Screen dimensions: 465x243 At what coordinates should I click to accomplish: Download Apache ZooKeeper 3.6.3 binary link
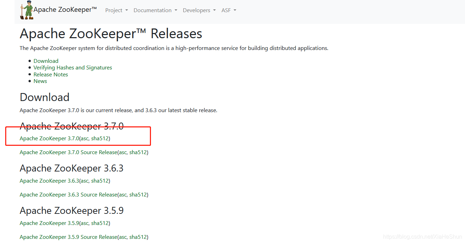coord(49,181)
